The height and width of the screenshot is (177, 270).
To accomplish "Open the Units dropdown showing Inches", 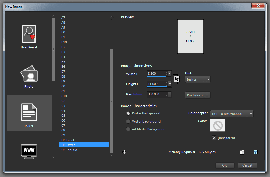I will point(198,80).
